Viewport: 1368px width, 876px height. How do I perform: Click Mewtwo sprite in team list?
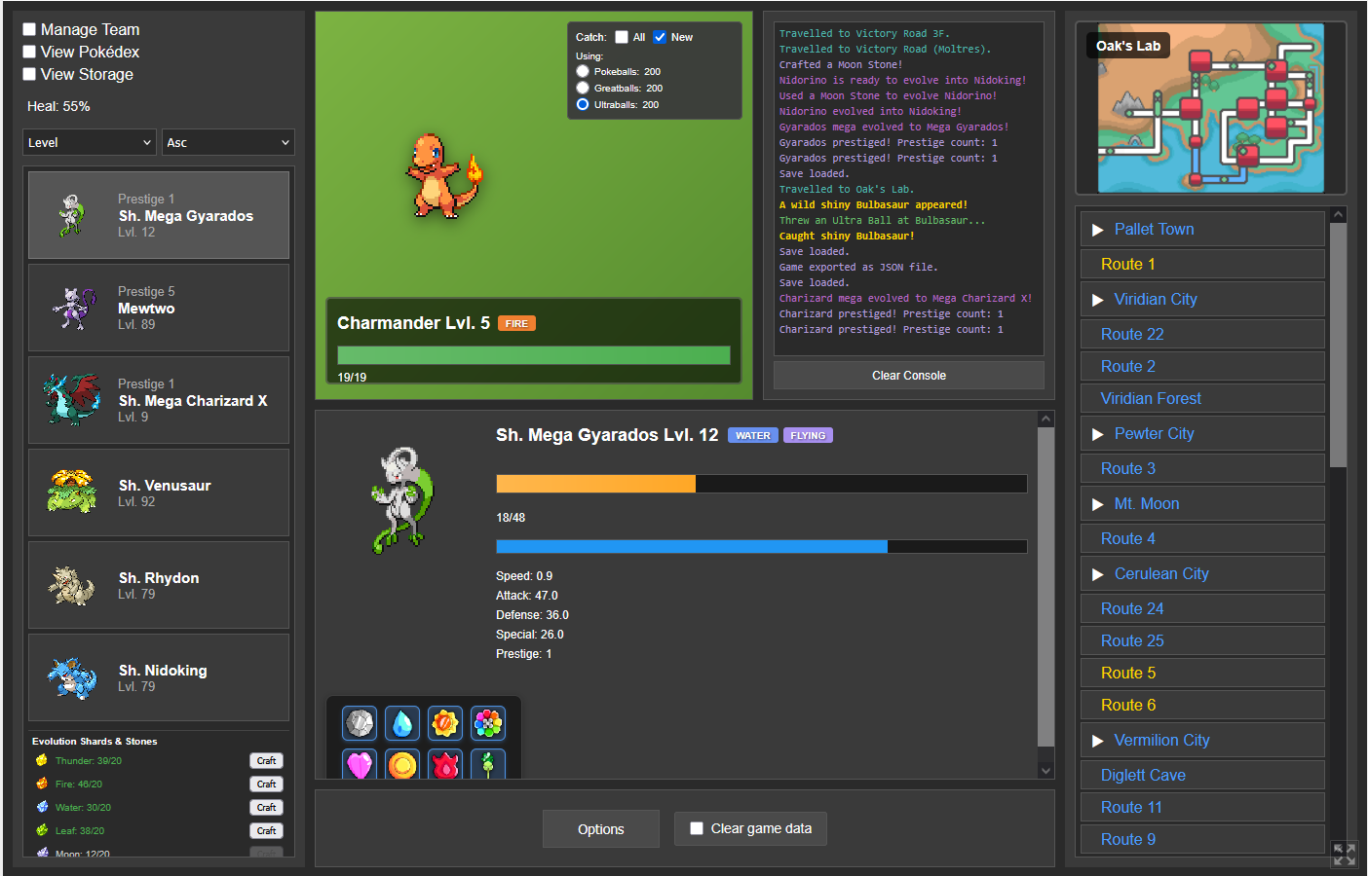73,308
